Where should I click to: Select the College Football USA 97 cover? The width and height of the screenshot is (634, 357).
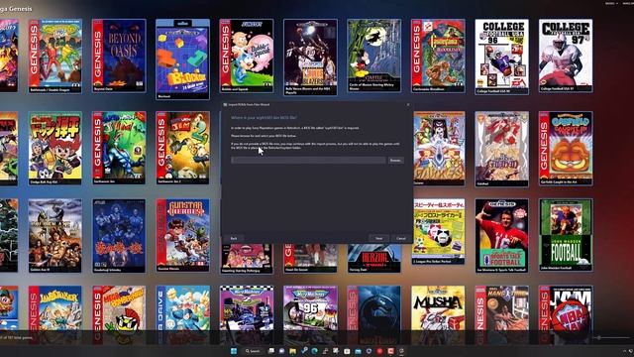566,56
